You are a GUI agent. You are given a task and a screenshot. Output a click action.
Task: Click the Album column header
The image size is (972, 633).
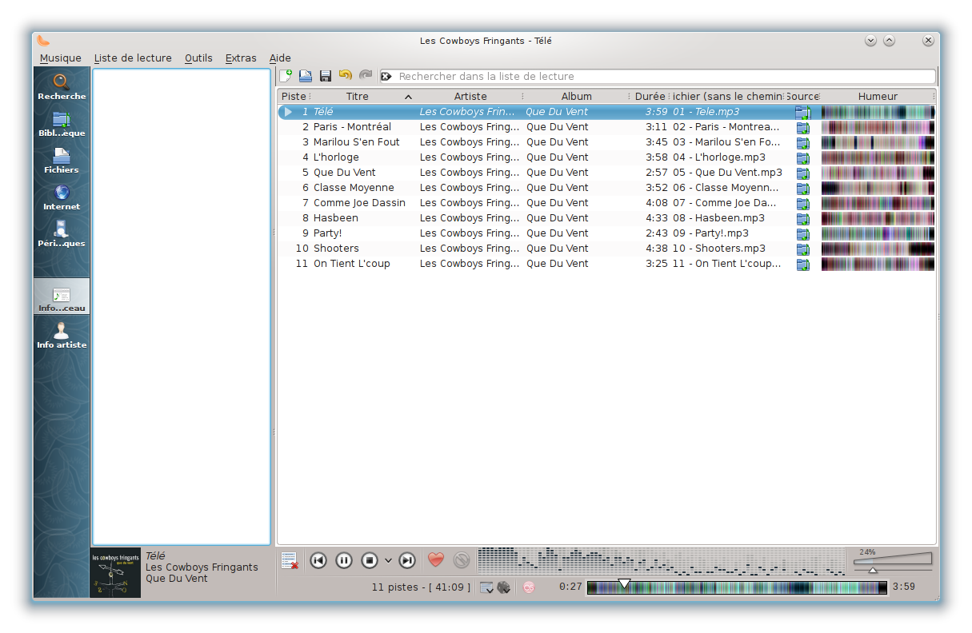click(577, 97)
